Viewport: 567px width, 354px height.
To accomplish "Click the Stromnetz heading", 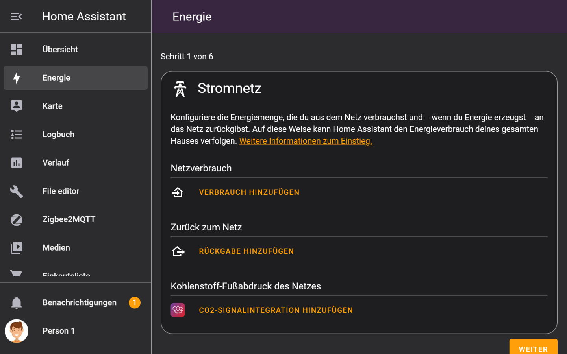I will (230, 88).
